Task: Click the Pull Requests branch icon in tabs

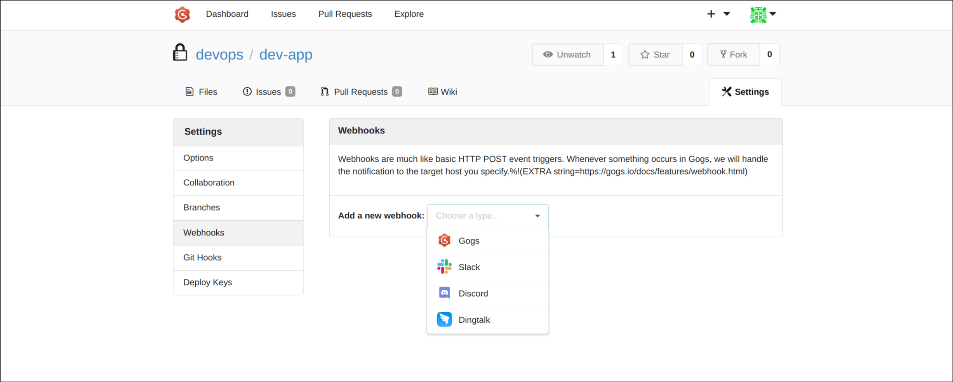Action: point(325,92)
